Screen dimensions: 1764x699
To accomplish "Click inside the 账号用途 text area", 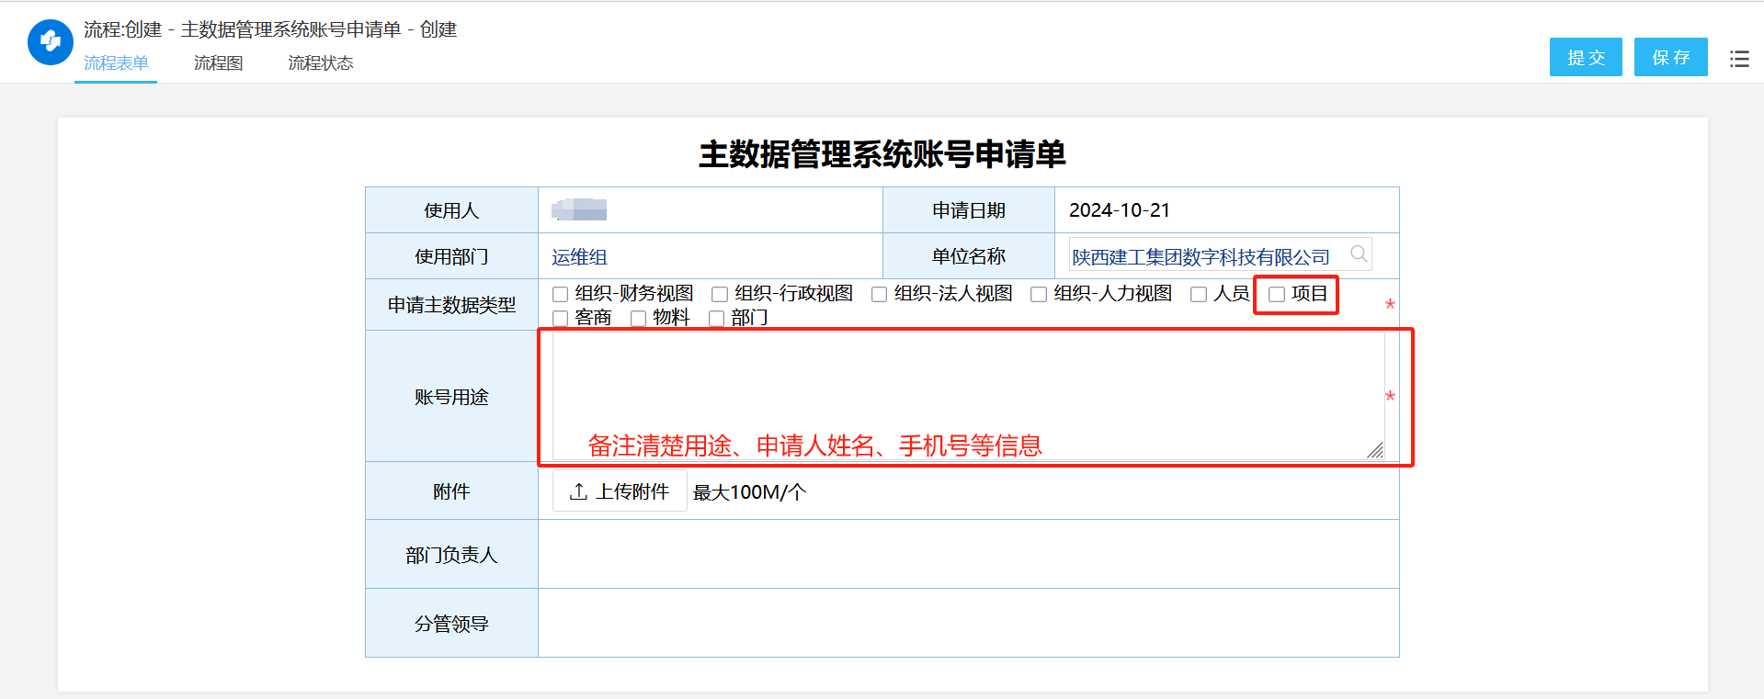I will [x=967, y=386].
